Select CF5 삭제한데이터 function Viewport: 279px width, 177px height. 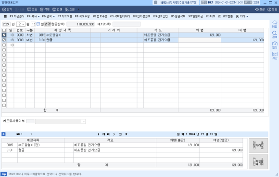point(120,16)
